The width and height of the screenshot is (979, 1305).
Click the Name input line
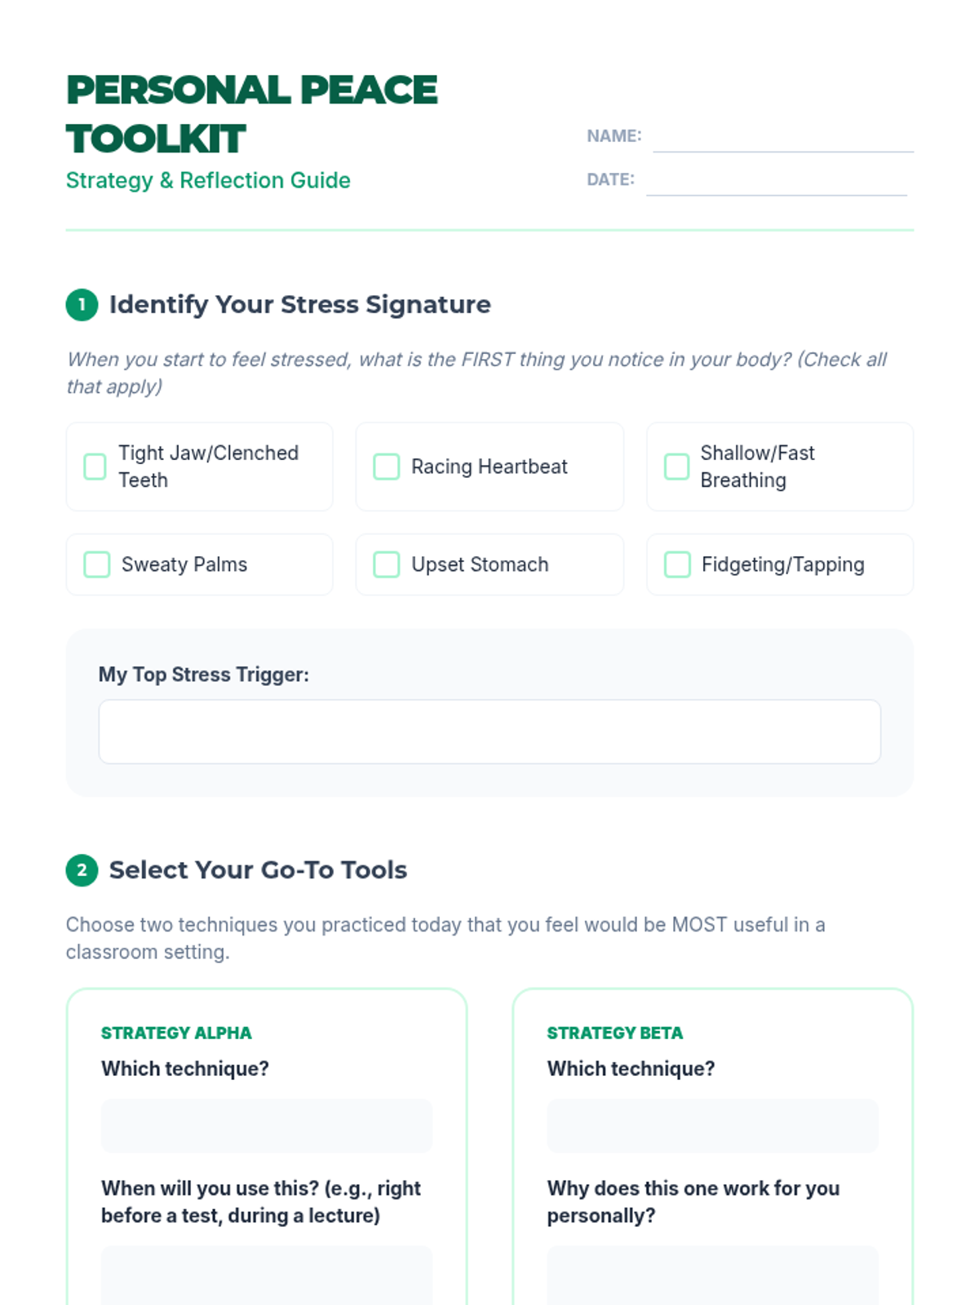coord(782,139)
